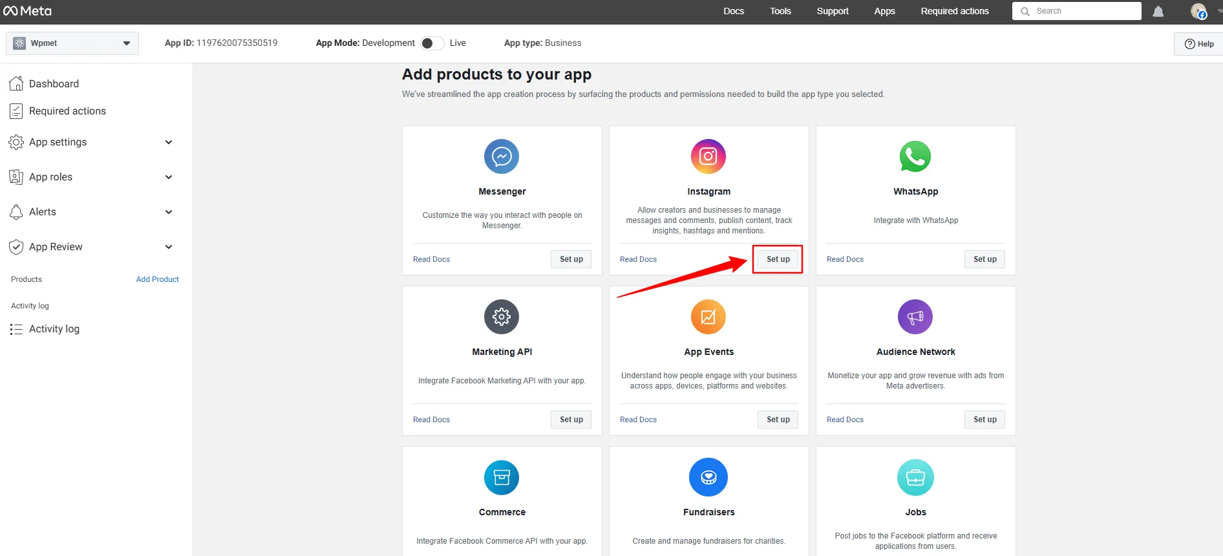Click the search magnifier icon
1223x556 pixels.
pyautogui.click(x=1025, y=11)
